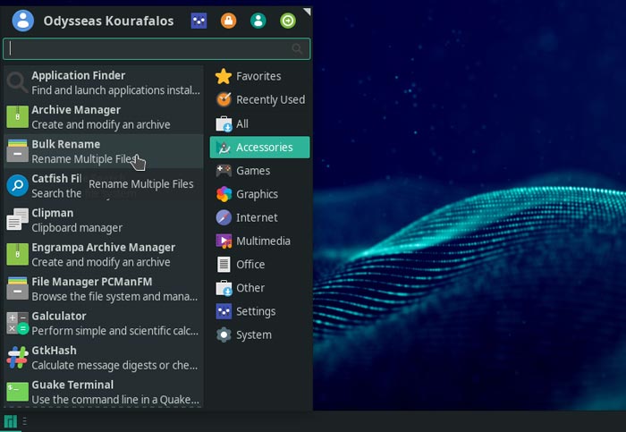
Task: Select the Accessories category
Action: [x=259, y=148]
